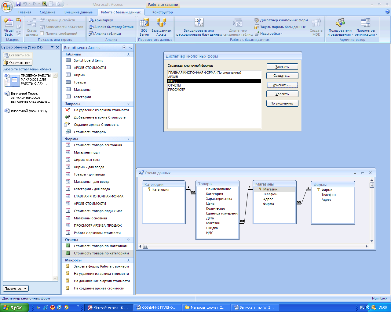Open Анализ таблицы wizard
The width and height of the screenshot is (391, 312).
[105, 34]
